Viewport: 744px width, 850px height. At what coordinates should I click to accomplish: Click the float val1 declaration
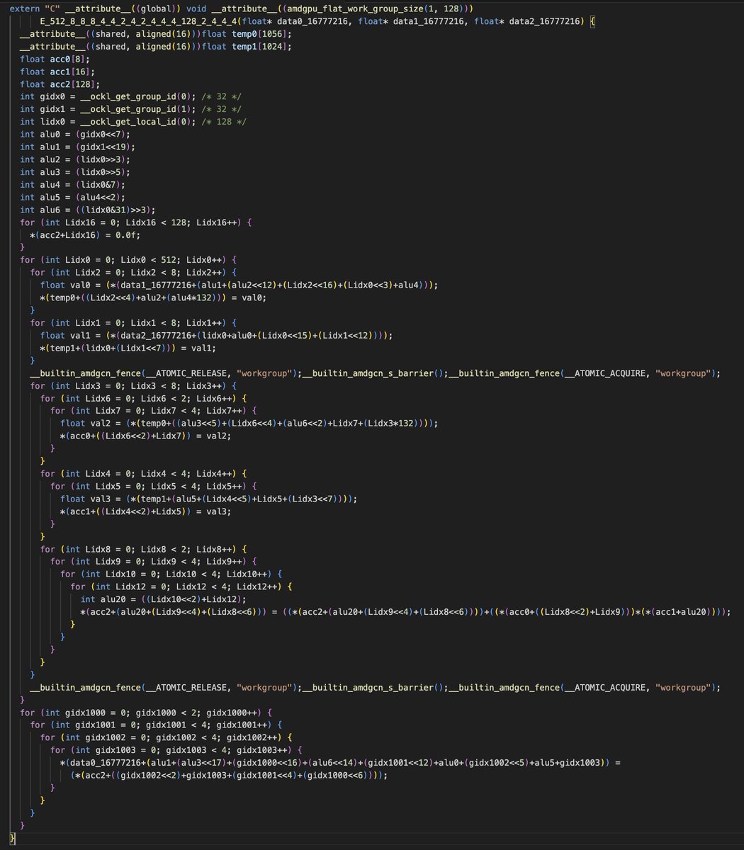(63, 335)
